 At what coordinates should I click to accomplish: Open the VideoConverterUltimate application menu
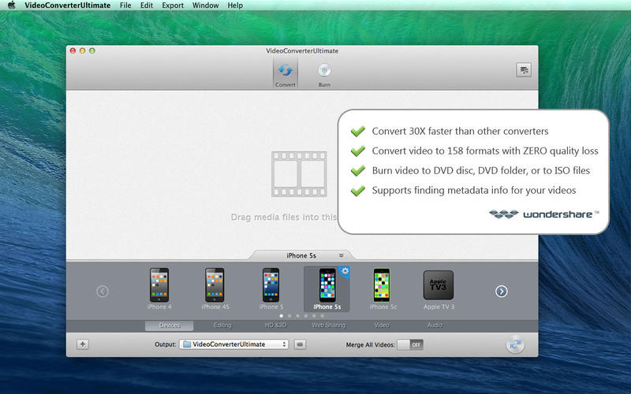tap(67, 6)
